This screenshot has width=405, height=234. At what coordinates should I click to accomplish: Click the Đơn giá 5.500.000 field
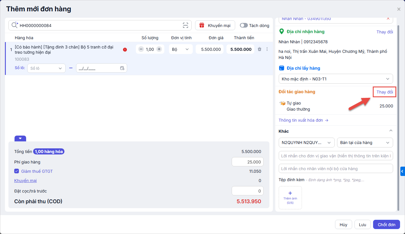coord(210,49)
